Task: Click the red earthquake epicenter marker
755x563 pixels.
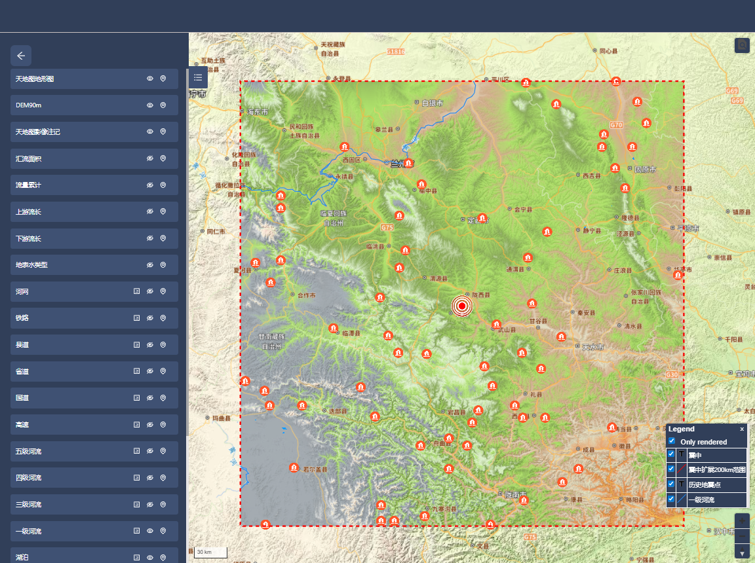Action: (462, 306)
